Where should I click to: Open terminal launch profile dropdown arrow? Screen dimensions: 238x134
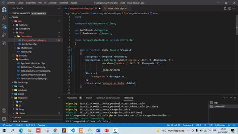[227, 98]
